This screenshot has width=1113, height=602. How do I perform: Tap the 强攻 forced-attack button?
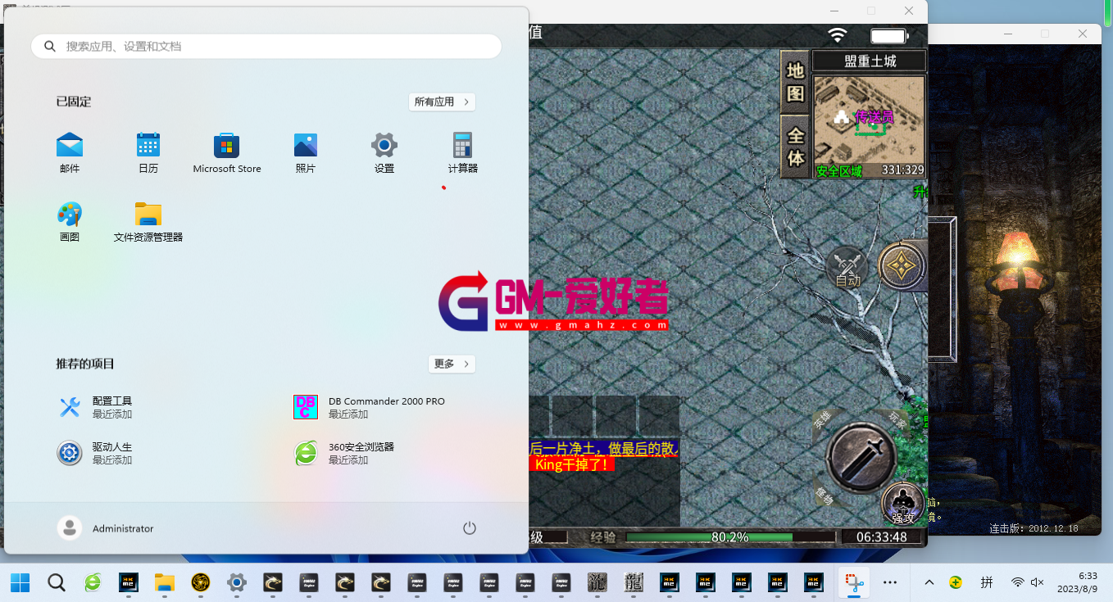(x=902, y=505)
